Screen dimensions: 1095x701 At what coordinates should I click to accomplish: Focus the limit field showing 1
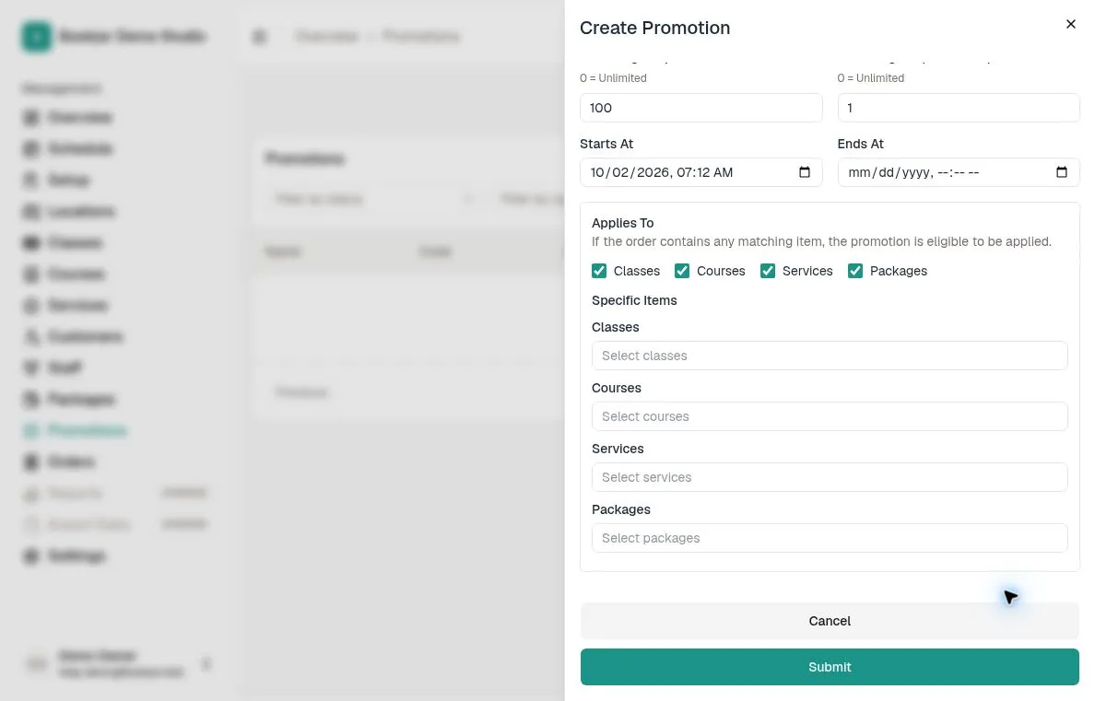coord(959,108)
